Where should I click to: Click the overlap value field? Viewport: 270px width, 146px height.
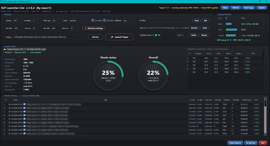tap(37, 20)
